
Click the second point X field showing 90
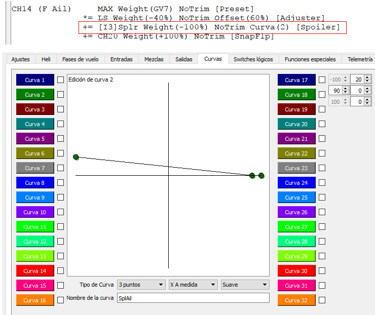click(335, 90)
